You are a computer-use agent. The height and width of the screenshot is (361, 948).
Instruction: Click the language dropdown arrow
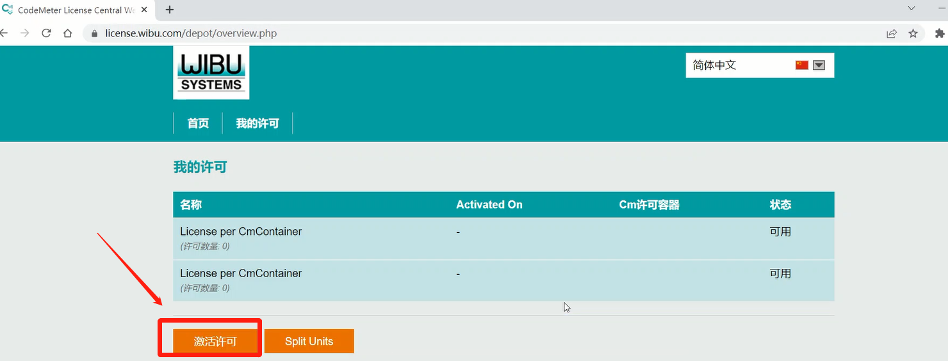coord(819,65)
